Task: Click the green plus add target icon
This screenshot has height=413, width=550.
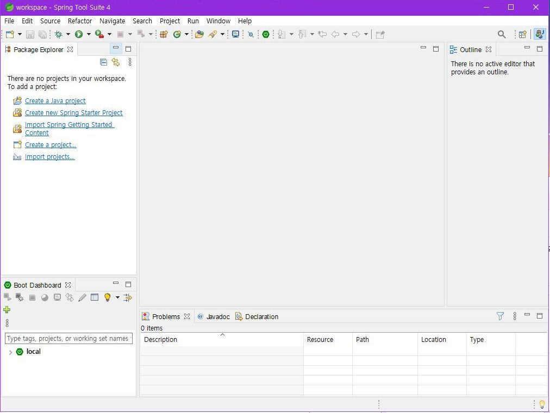Action: click(x=7, y=310)
